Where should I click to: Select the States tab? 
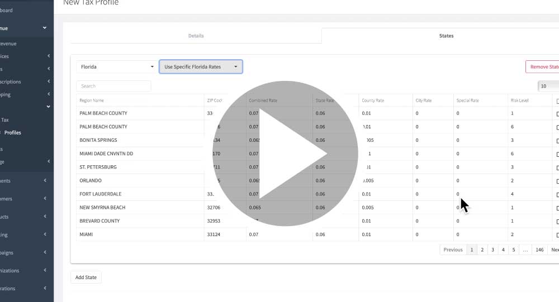click(446, 36)
